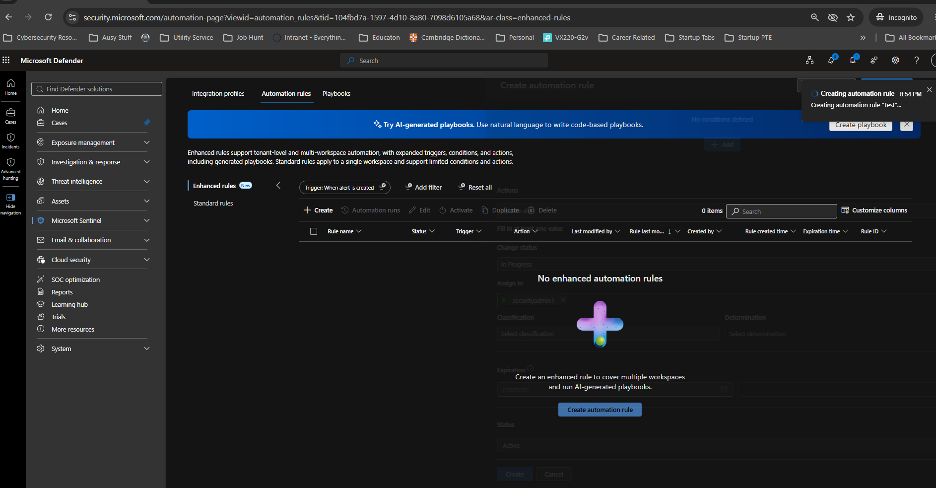936x488 pixels.
Task: Dismiss the creating automation rule notification
Action: [929, 89]
